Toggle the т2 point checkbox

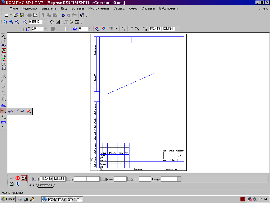68,179
